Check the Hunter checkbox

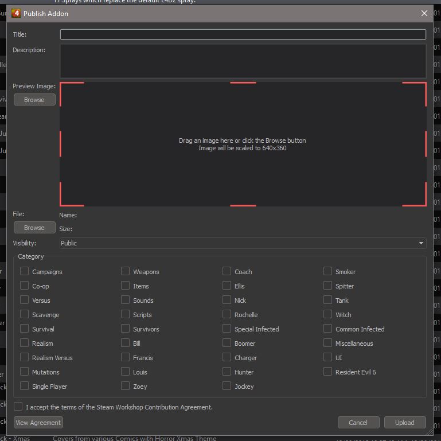pos(227,372)
